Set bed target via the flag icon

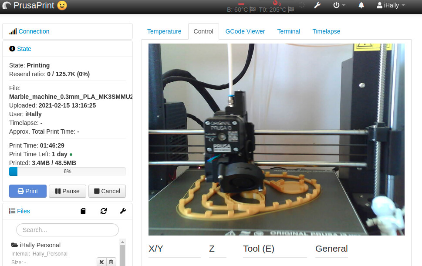pos(253,9)
